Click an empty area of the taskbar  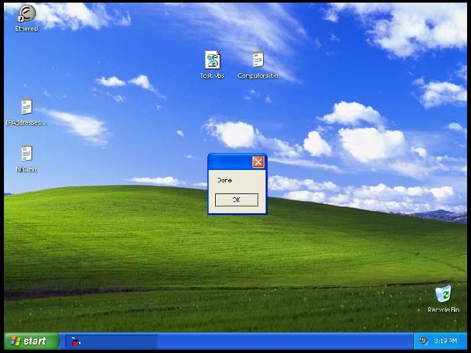pyautogui.click(x=285, y=341)
